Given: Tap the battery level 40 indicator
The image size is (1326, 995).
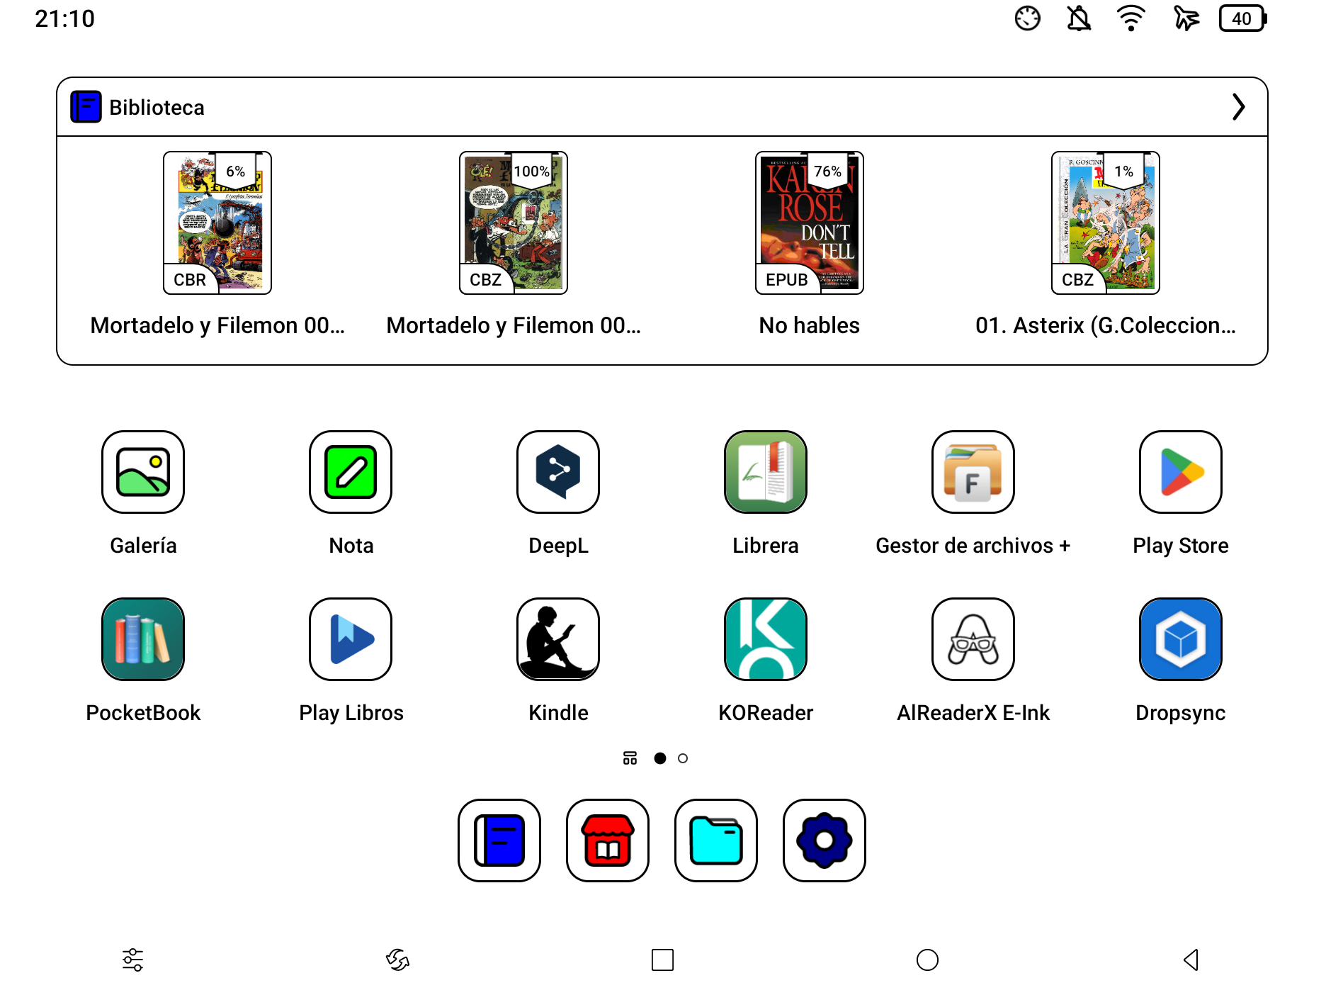Looking at the screenshot, I should click(1242, 18).
